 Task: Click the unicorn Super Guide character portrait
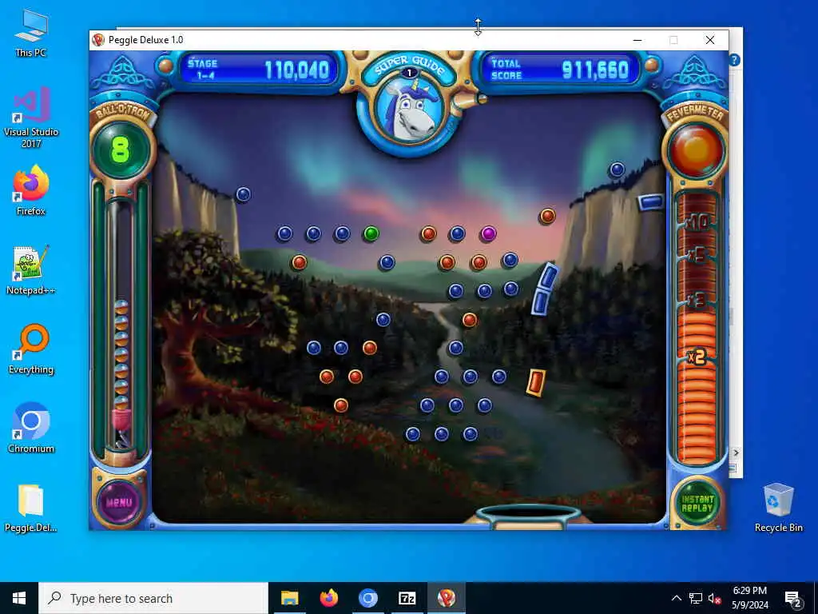pyautogui.click(x=411, y=110)
